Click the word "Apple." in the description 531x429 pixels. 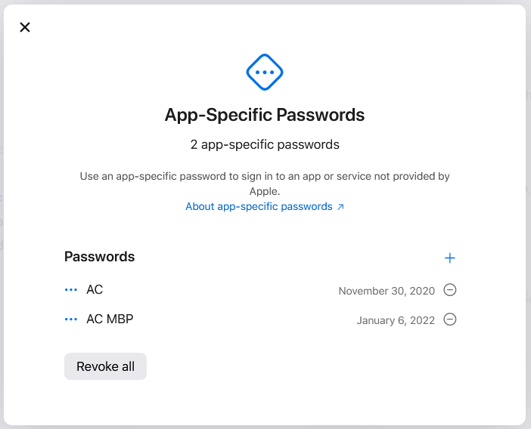coord(265,191)
